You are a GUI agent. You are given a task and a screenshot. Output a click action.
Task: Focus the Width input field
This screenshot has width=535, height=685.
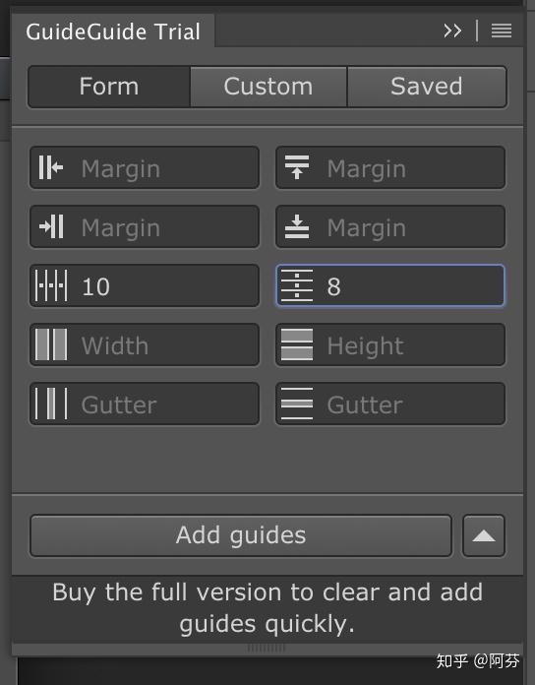[145, 344]
